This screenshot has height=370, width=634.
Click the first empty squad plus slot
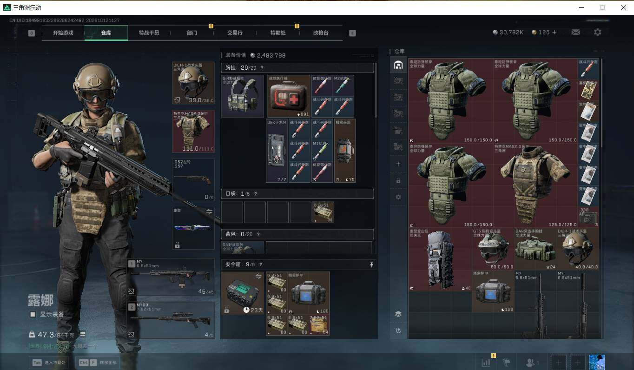559,363
